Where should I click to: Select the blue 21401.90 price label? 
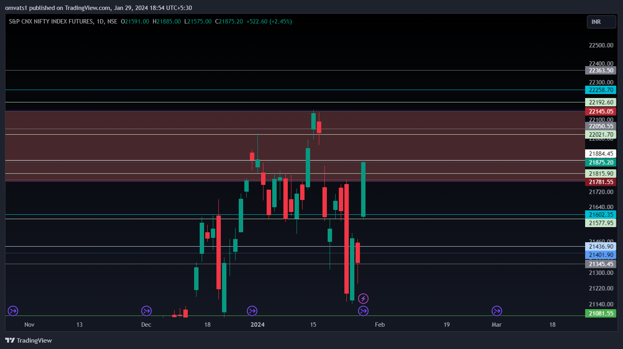601,255
